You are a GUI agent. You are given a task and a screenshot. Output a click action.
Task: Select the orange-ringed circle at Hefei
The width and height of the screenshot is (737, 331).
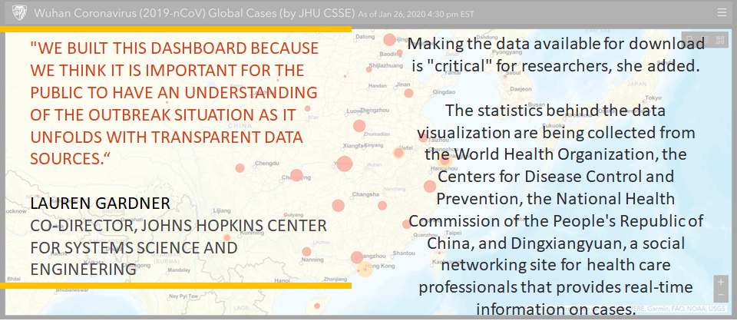(398, 153)
